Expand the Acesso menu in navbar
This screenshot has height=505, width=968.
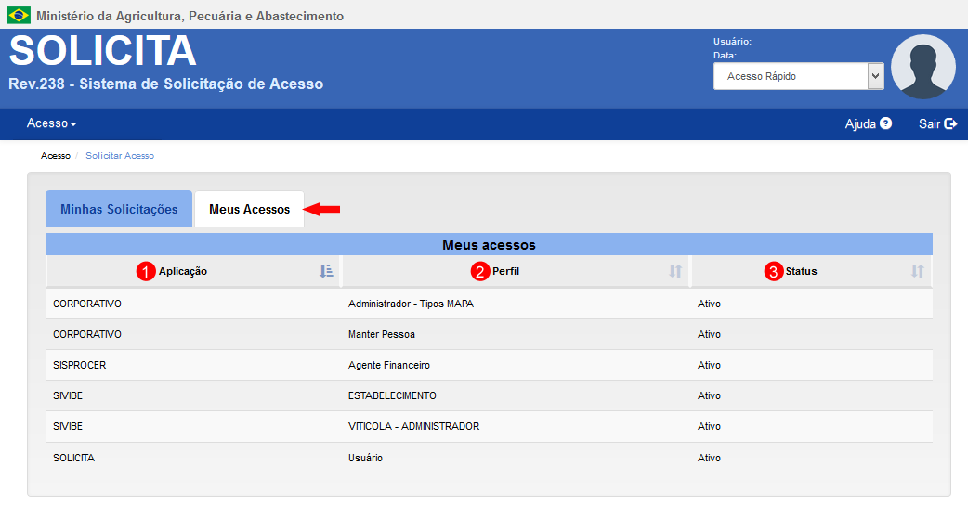click(x=51, y=123)
